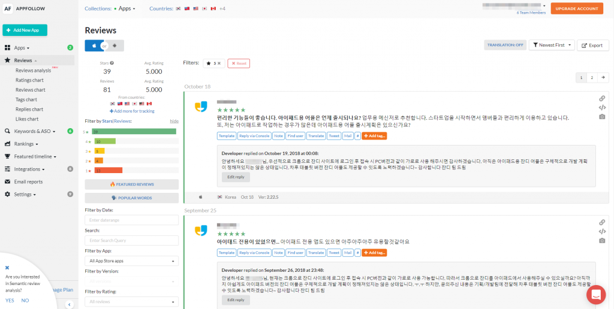Open the red chat support bubble
This screenshot has width=614, height=309.
[596, 293]
